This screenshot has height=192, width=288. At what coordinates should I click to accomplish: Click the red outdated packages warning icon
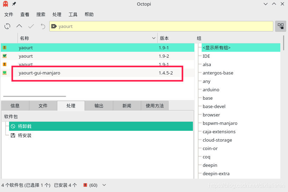(85, 185)
